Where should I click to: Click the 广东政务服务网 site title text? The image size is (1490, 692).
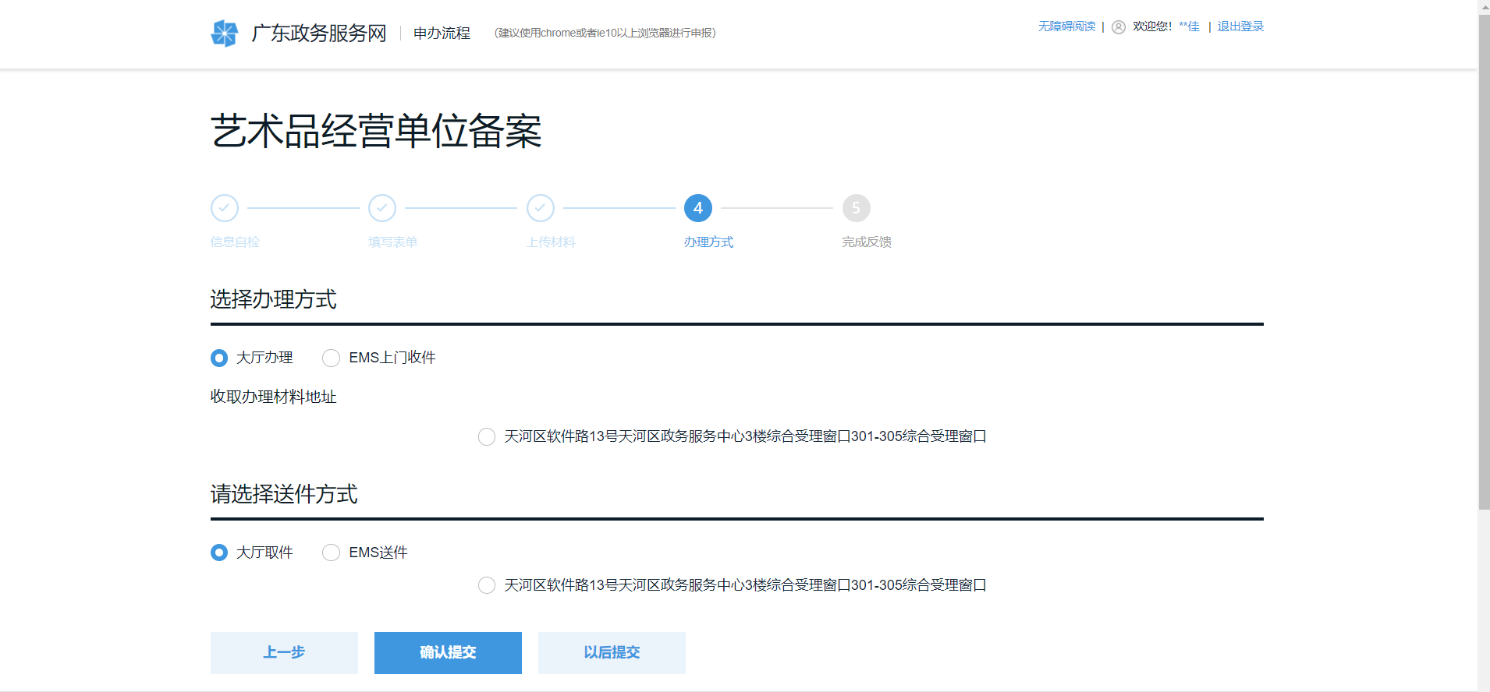(318, 34)
